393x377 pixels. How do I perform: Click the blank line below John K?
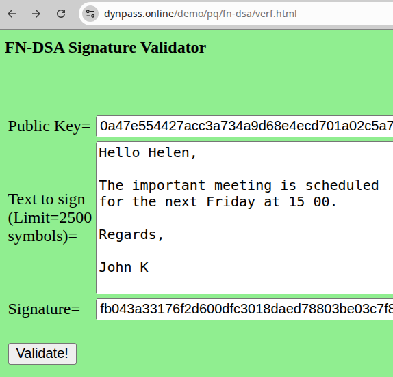pos(244,283)
